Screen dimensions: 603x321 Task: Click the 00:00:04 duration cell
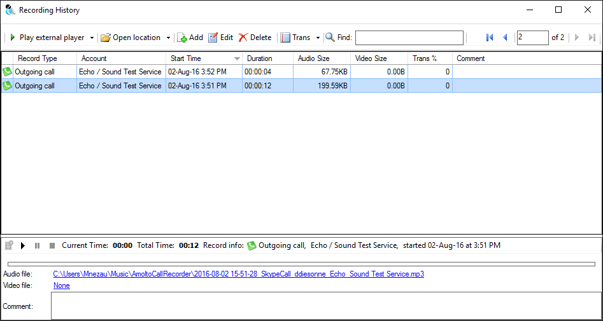(x=267, y=72)
